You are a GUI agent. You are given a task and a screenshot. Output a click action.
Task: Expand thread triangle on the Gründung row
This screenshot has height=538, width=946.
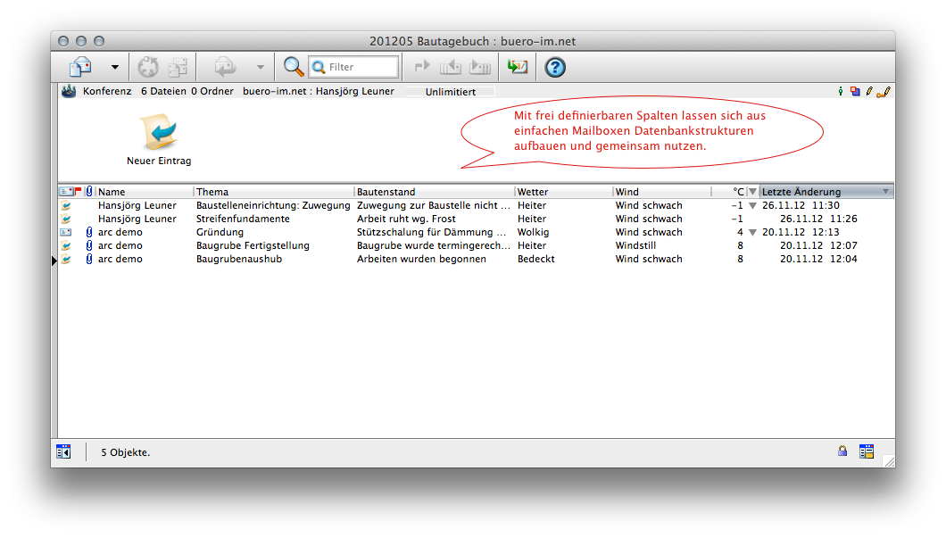[752, 233]
